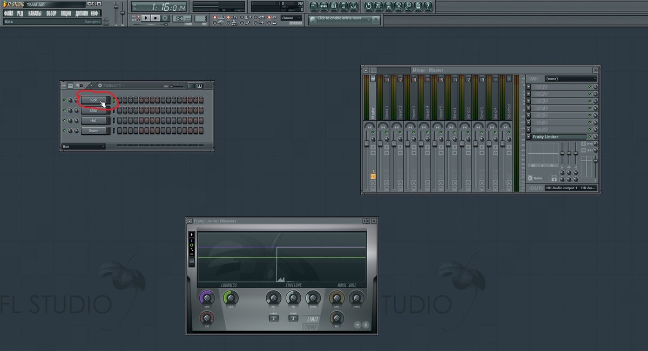The width and height of the screenshot is (648, 351).
Task: Open the channel filter dropdown showing Все
Action: pyautogui.click(x=83, y=146)
